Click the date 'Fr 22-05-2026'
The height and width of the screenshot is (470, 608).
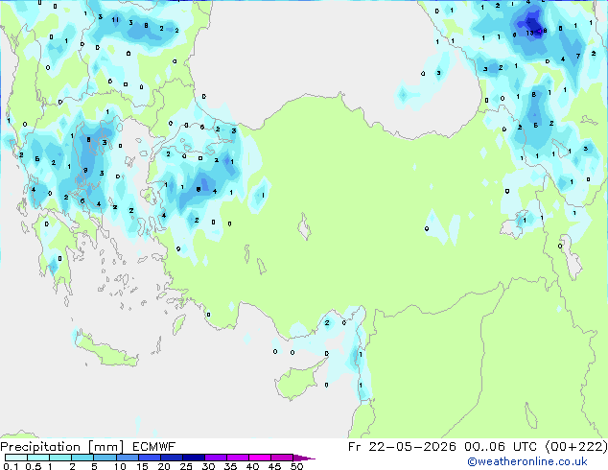click(402, 447)
